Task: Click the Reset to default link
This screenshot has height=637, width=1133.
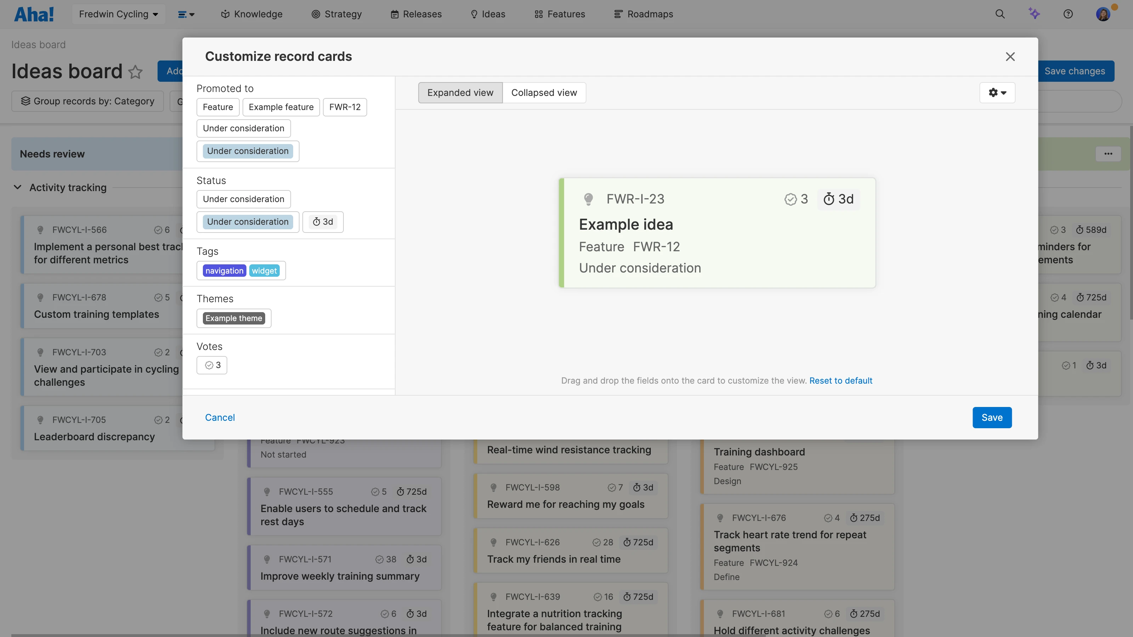Action: pos(841,381)
